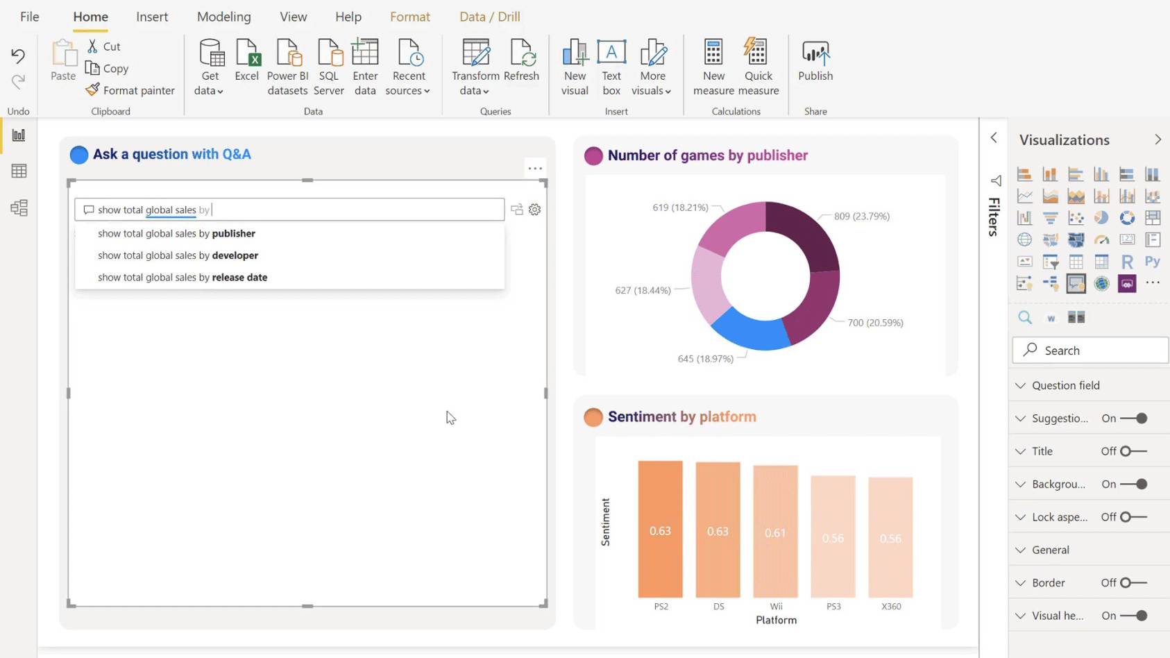Click the visualization Search box
Screen dimensions: 1170x658
[1090, 350]
